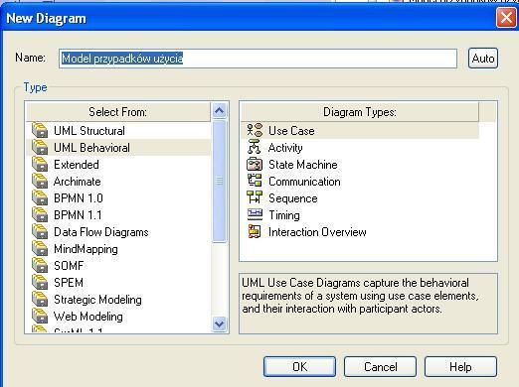
Task: Click the Diagram Types column header
Action: [x=360, y=112]
